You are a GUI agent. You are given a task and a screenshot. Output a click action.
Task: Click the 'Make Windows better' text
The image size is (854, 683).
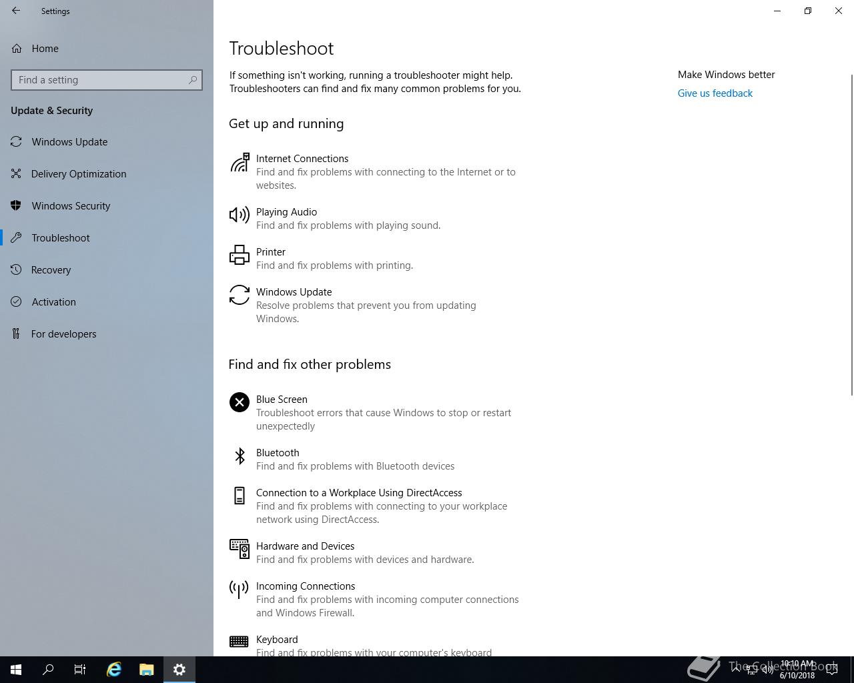pyautogui.click(x=726, y=75)
